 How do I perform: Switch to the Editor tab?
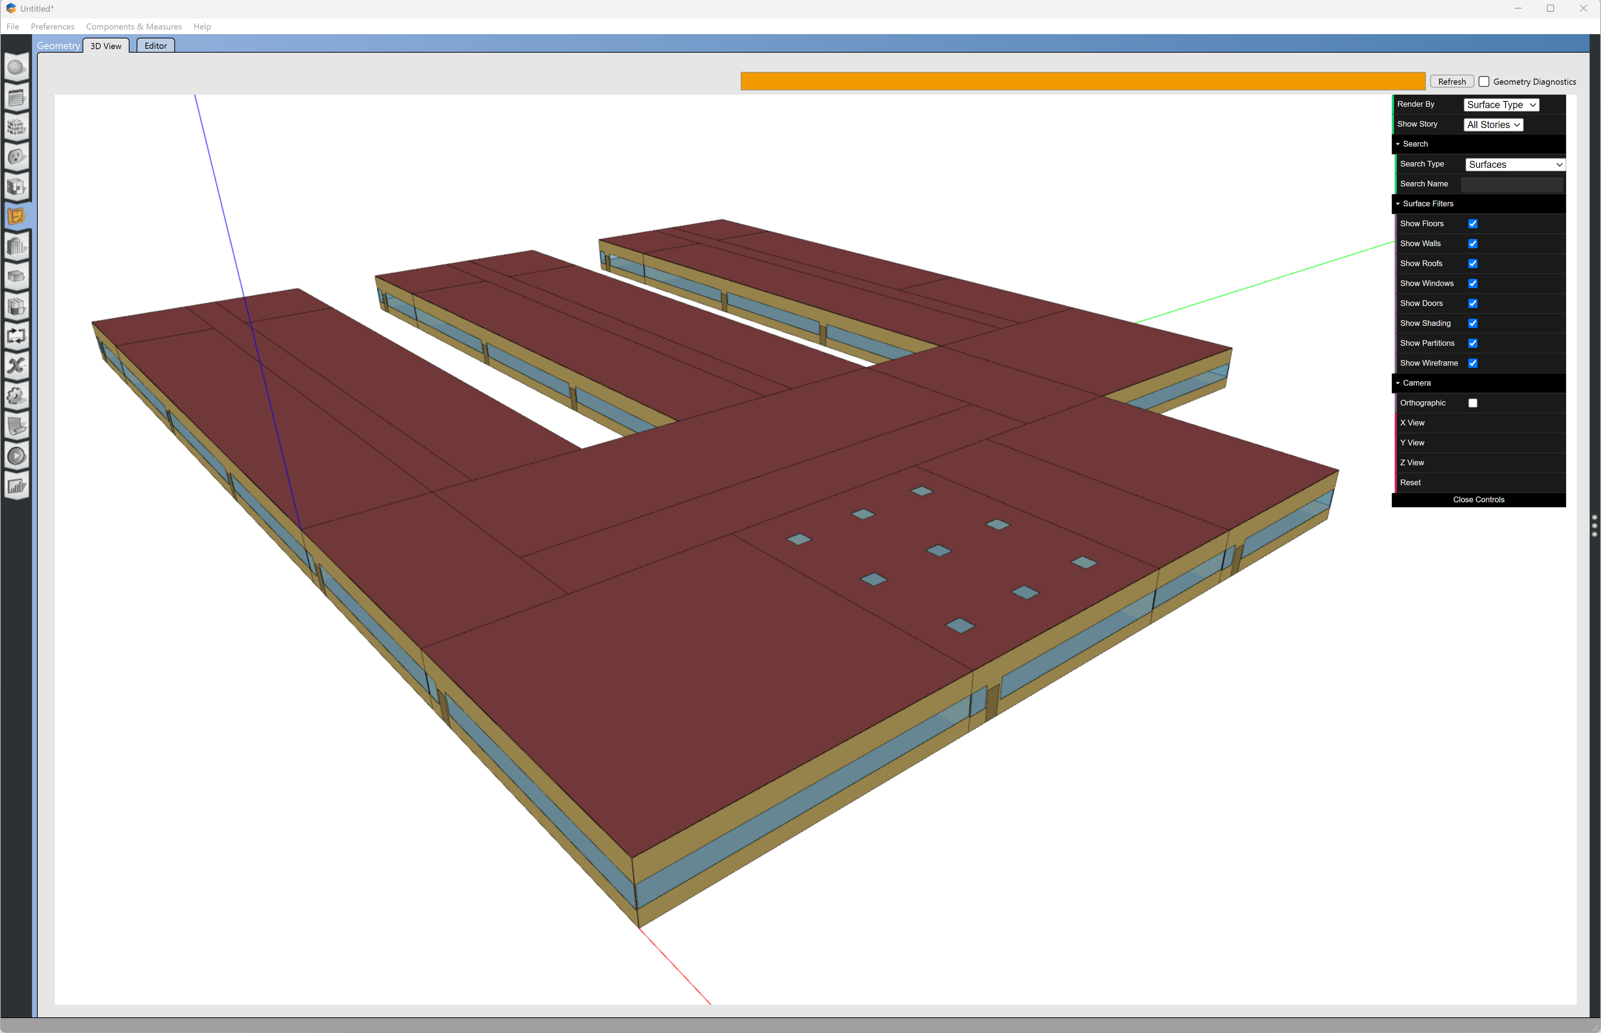(155, 46)
